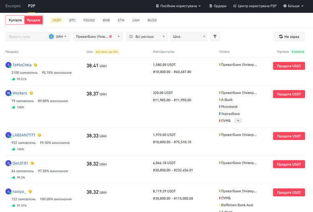Screen dimensions: 313x212
Task: Click Продати USDT for TeMoChKa
Action: click(x=289, y=66)
